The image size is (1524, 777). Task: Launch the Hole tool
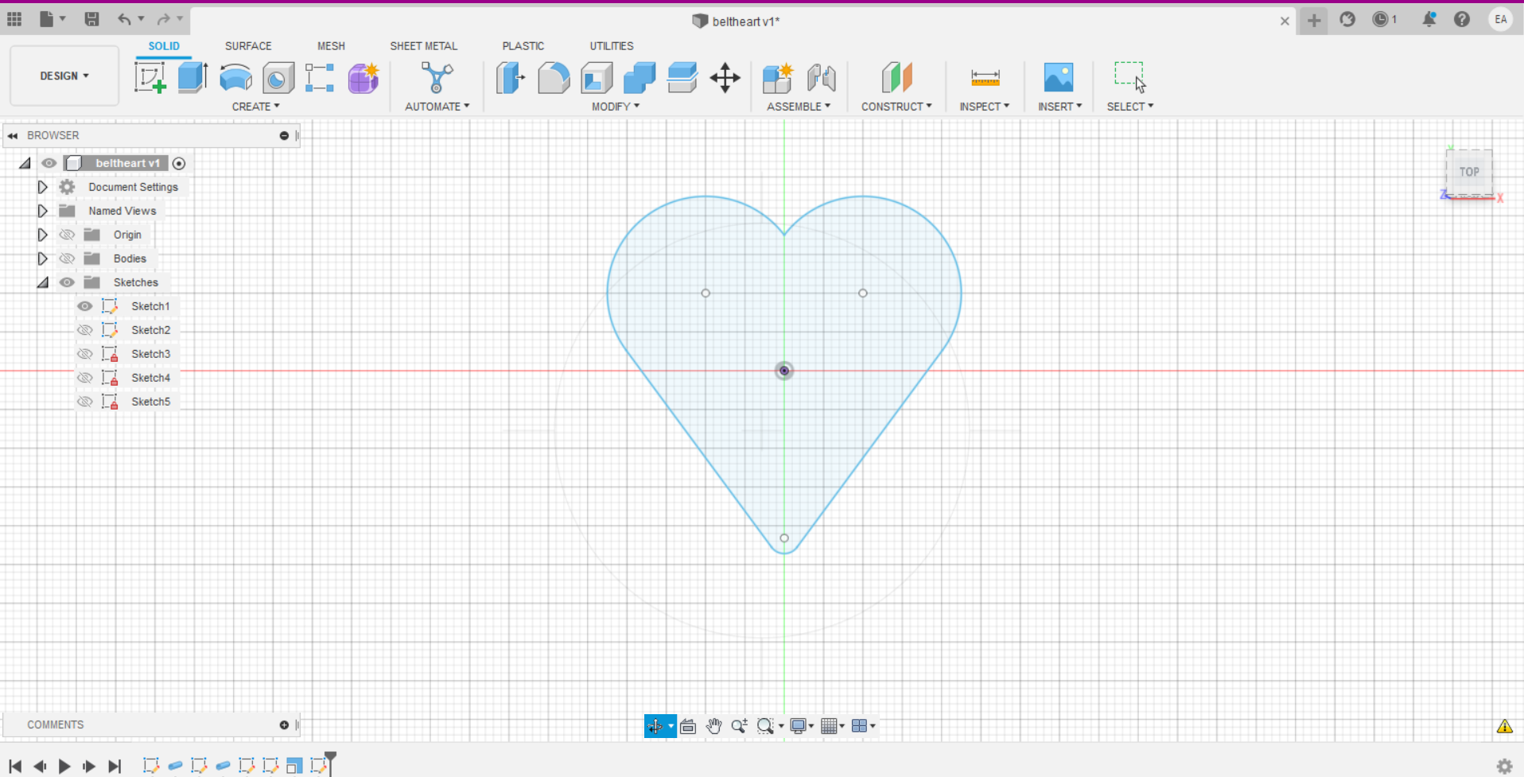pyautogui.click(x=278, y=77)
